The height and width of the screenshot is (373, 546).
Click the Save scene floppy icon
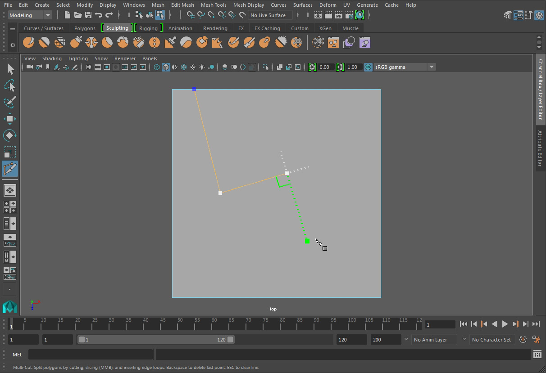click(88, 15)
